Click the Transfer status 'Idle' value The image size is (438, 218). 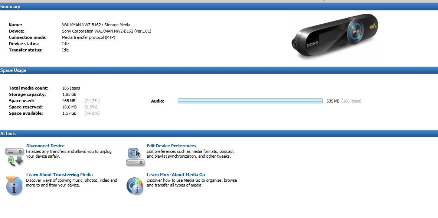click(65, 50)
